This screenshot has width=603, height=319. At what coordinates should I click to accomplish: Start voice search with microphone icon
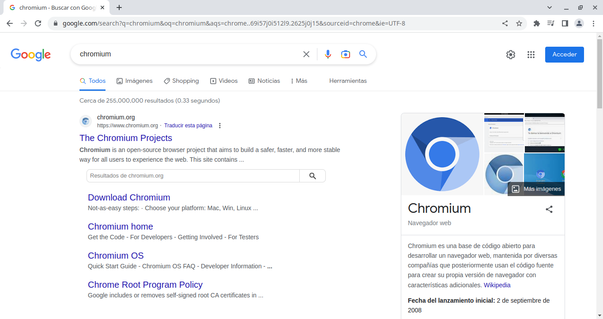click(328, 54)
